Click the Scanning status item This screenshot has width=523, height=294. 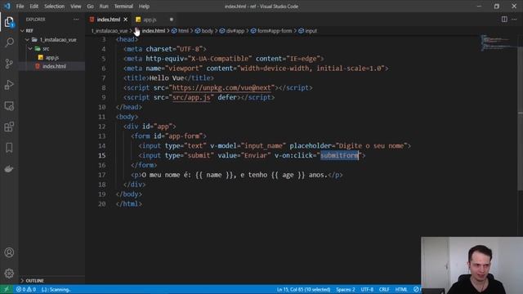tap(56, 289)
